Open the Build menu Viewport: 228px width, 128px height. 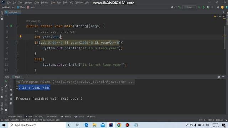tap(53, 2)
